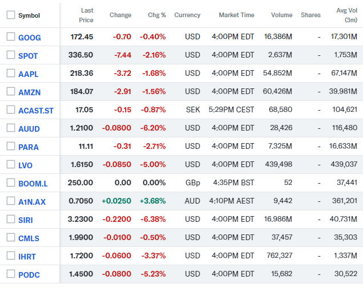Click the Volume column header
Image resolution: width=363 pixels, height=288 pixels.
pos(281,15)
